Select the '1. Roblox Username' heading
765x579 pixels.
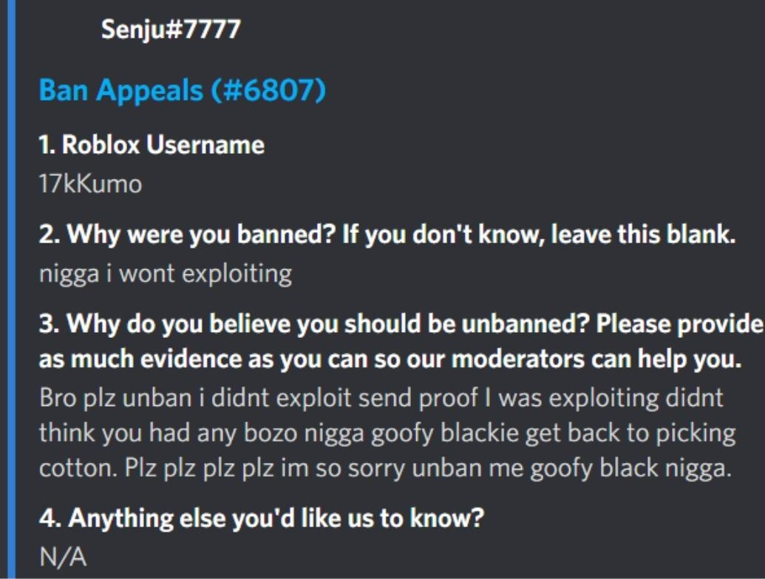(x=151, y=145)
